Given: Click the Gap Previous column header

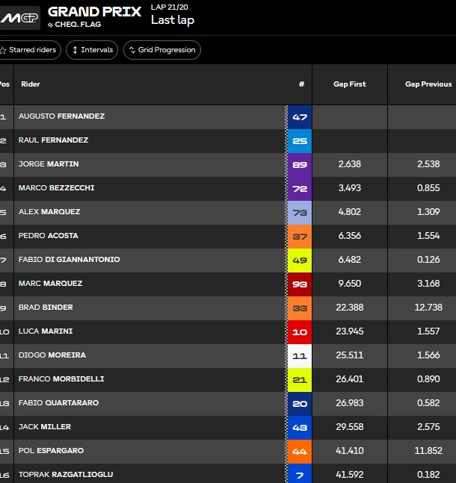Looking at the screenshot, I should (428, 84).
